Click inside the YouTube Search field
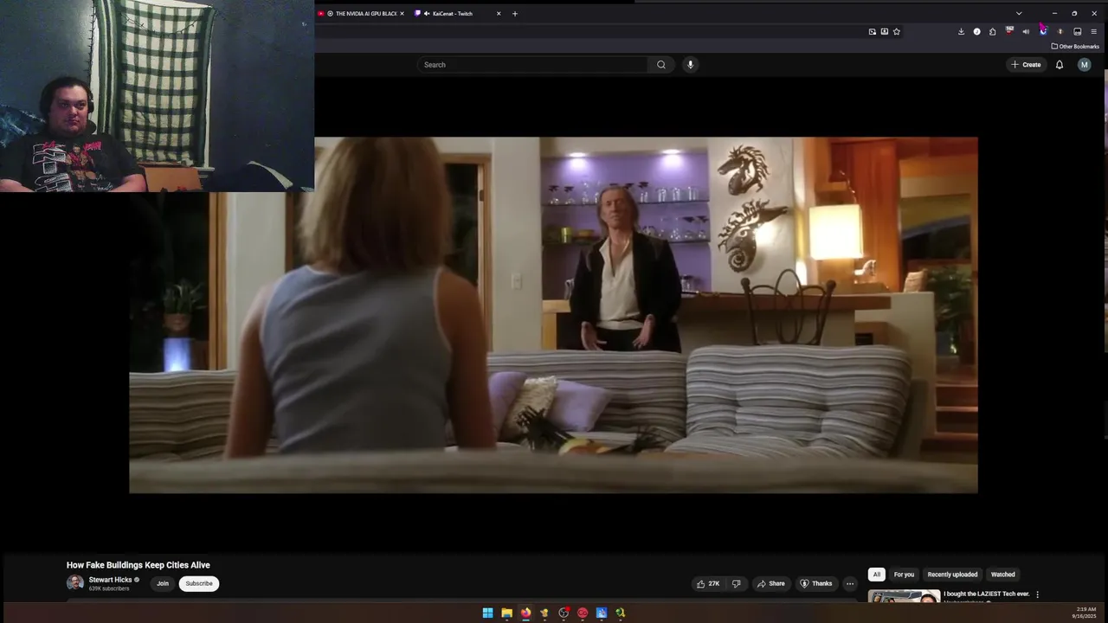 point(534,65)
